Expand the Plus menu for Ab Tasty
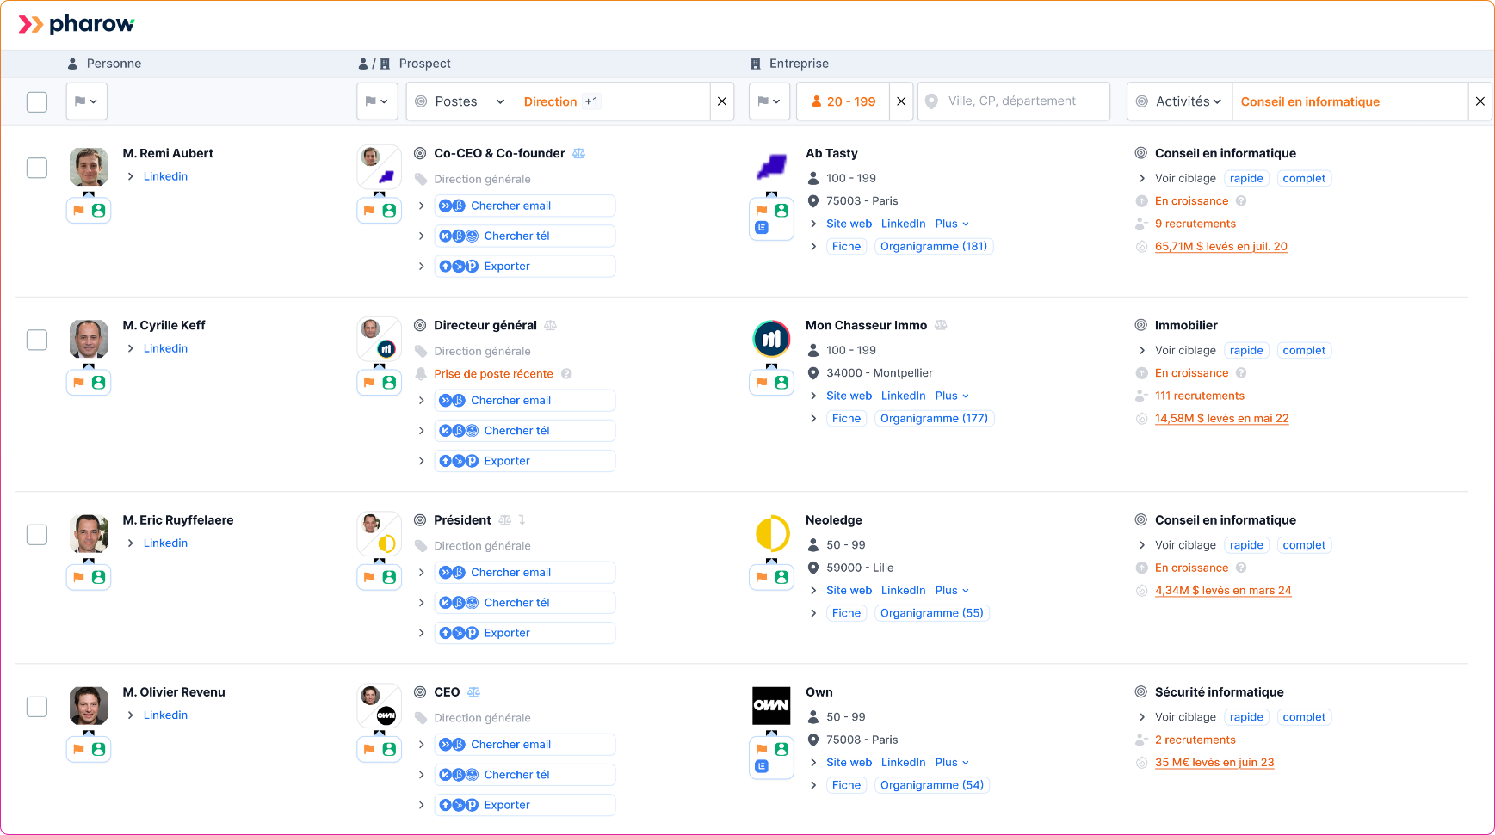 pos(952,224)
